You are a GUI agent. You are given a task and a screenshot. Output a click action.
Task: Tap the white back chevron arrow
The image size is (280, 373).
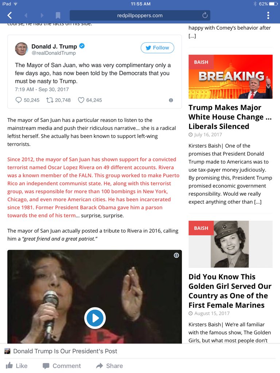coord(9,15)
